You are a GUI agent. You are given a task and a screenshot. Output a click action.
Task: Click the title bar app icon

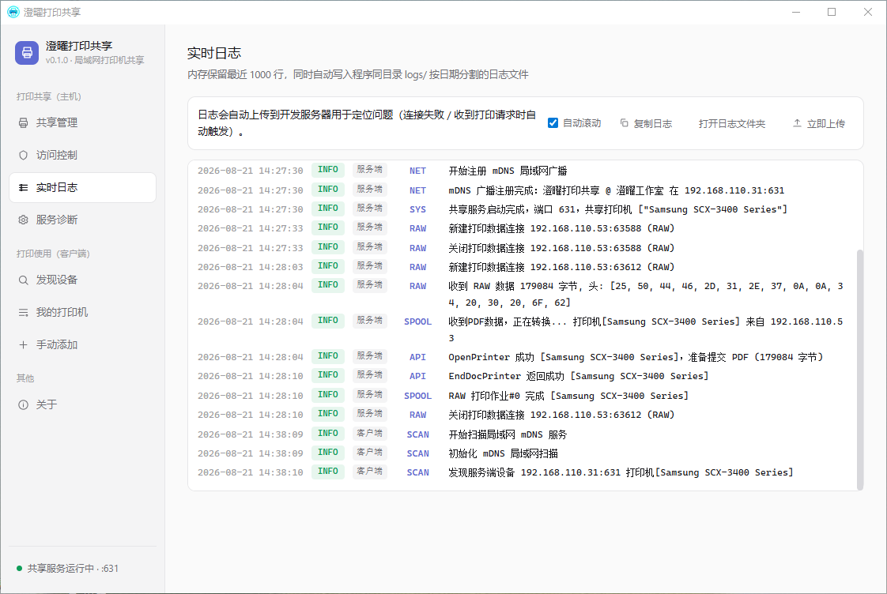coord(13,12)
